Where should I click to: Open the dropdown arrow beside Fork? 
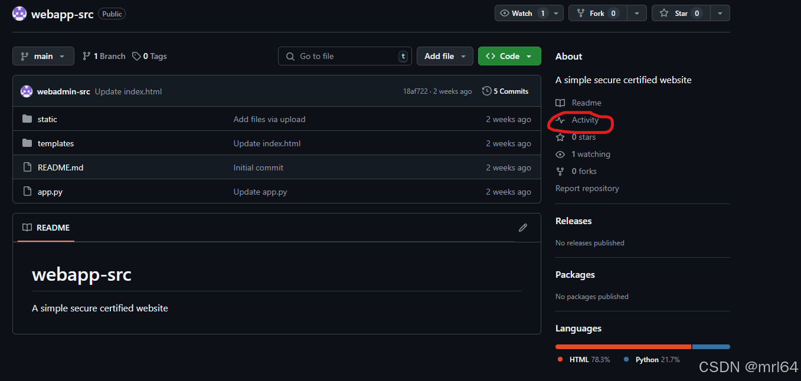(x=636, y=13)
